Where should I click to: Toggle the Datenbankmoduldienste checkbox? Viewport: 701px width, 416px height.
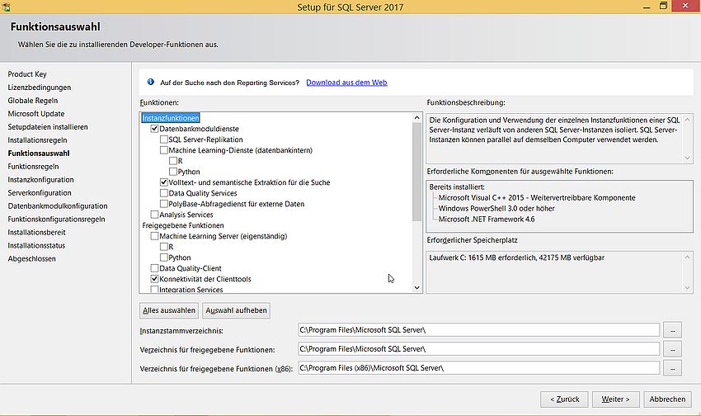(x=155, y=129)
